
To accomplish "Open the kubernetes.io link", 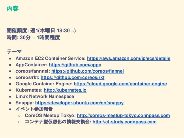I will click(x=65, y=90).
